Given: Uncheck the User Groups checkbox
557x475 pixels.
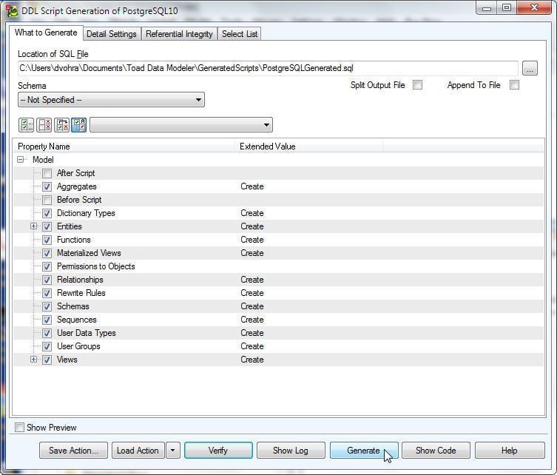Looking at the screenshot, I should tap(47, 347).
